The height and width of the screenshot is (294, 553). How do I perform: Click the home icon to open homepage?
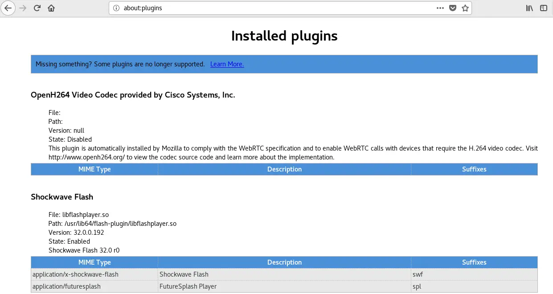click(51, 8)
